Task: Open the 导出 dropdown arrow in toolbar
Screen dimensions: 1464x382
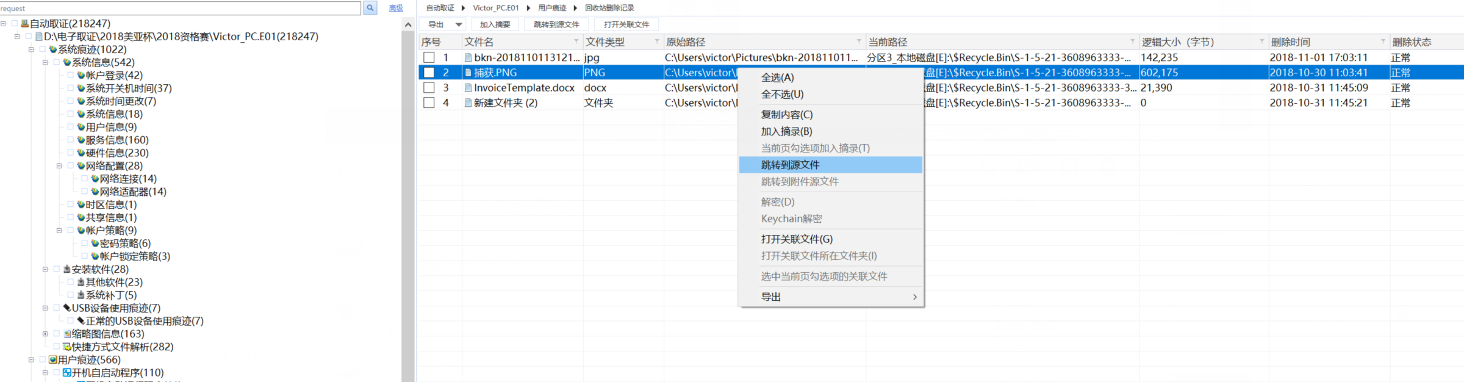Action: tap(459, 24)
